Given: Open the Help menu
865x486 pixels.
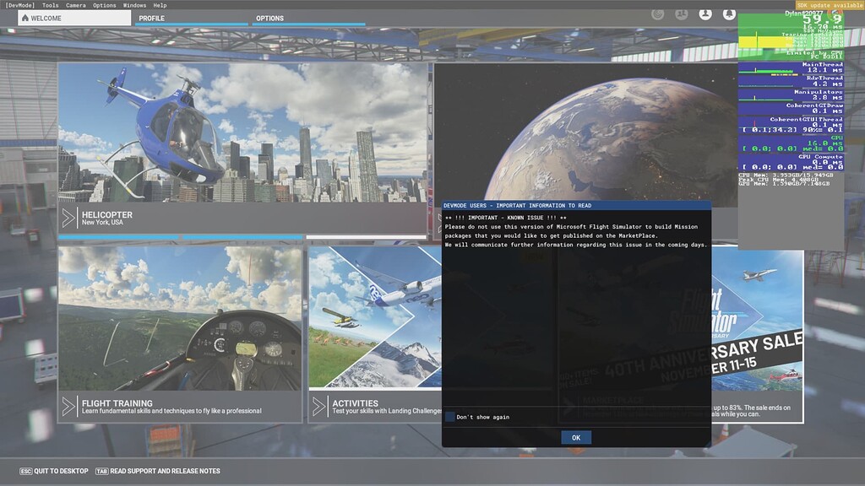Looking at the screenshot, I should point(160,5).
